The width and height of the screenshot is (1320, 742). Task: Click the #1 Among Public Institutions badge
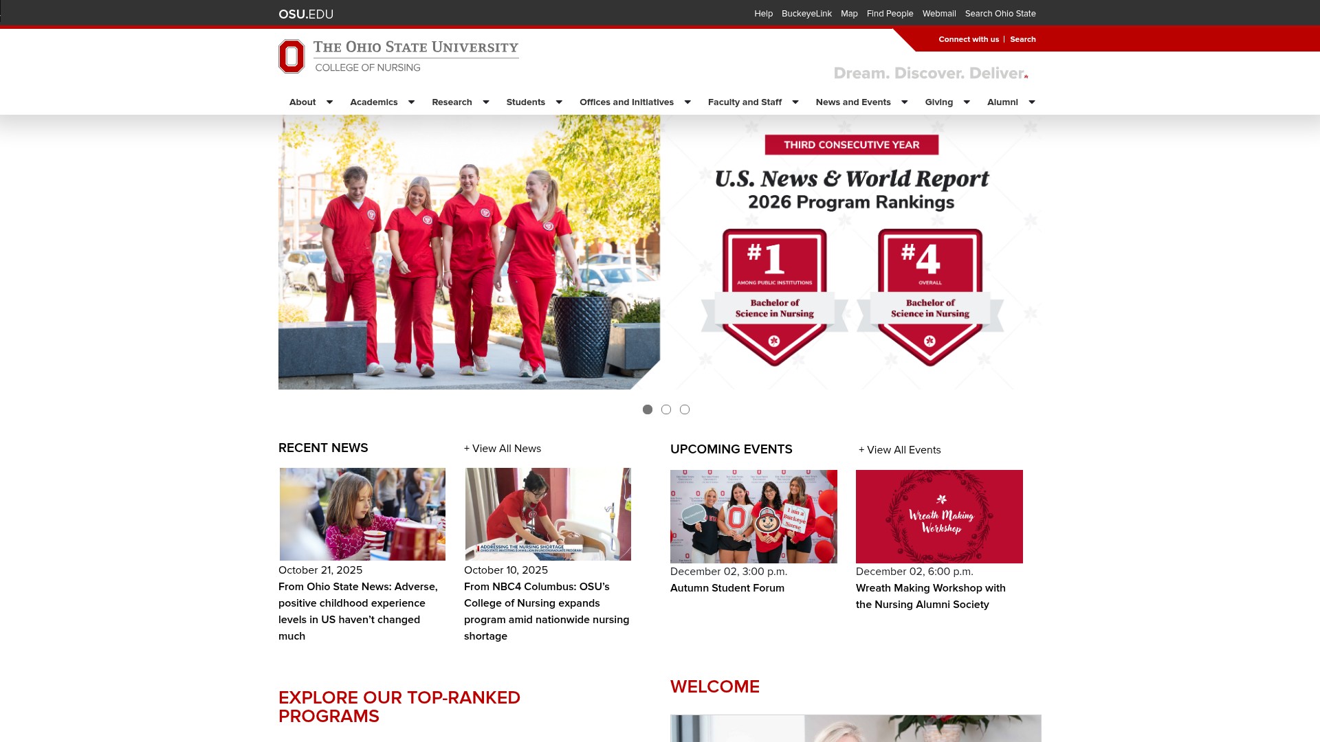[775, 297]
